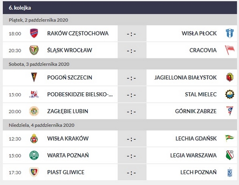The image size is (239, 185).
Task: Click the Górnik Zabrze club crest
Action: click(229, 111)
